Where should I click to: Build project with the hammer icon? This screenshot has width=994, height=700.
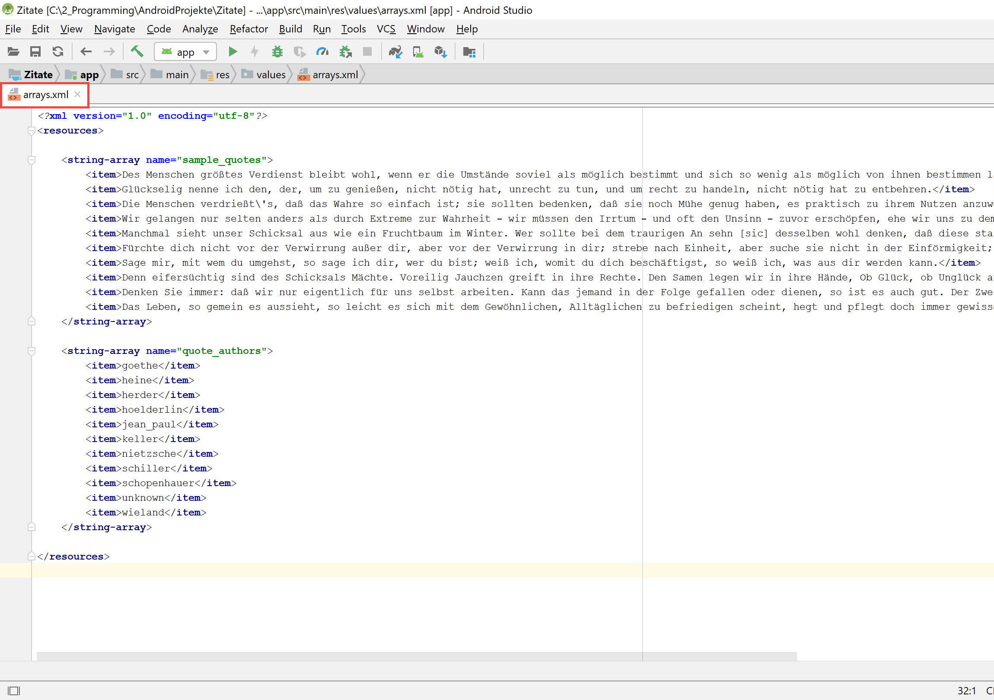click(137, 52)
